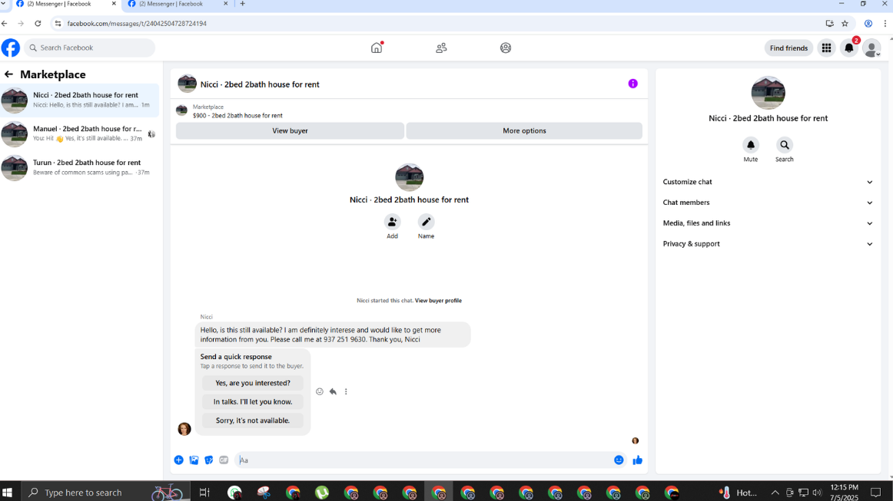Click the Mute bell icon
Viewport: 893px width, 501px height.
tap(751, 145)
